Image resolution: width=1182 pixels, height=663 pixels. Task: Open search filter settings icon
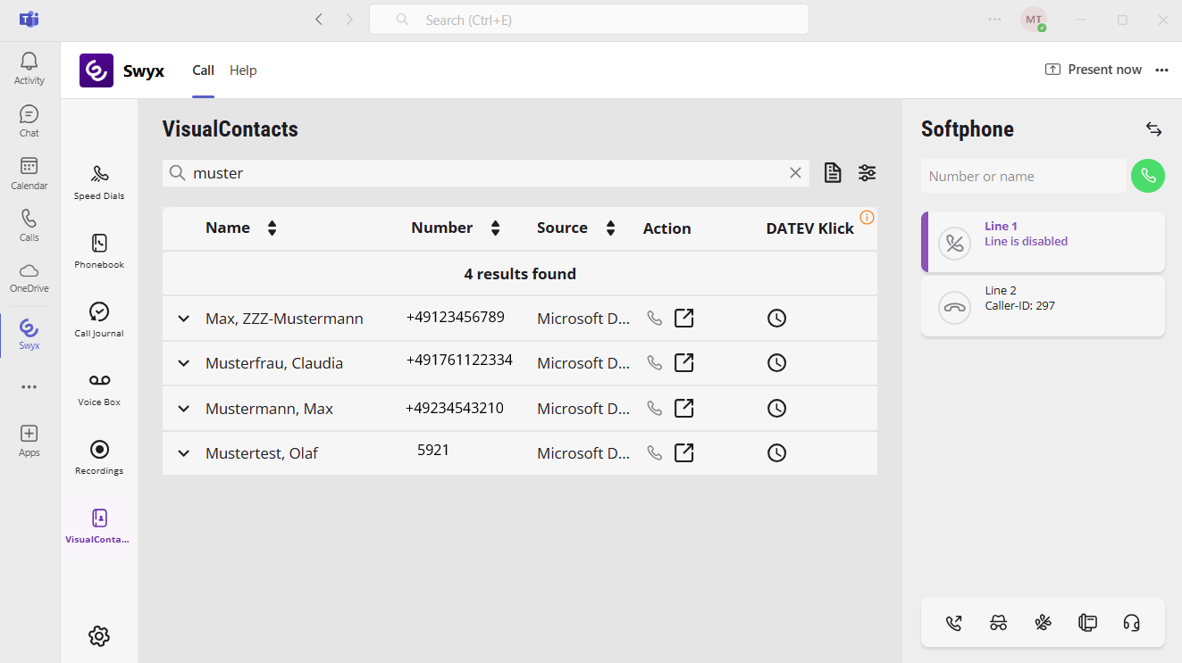(867, 173)
